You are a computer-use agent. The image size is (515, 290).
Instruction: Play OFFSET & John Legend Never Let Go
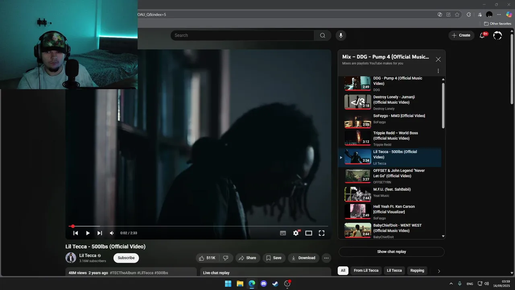click(389, 176)
